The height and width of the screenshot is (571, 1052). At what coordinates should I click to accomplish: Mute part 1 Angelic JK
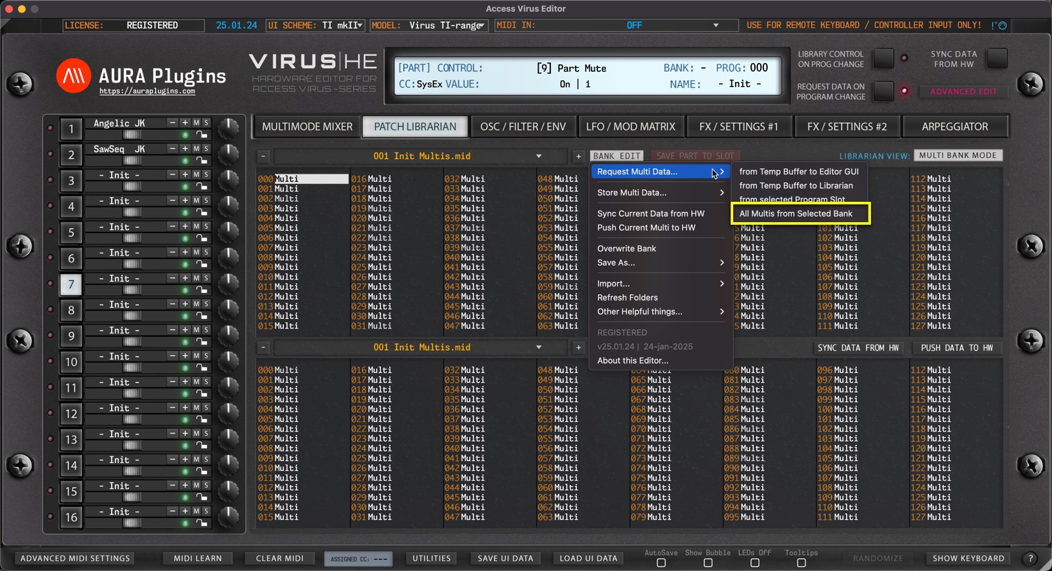point(196,123)
